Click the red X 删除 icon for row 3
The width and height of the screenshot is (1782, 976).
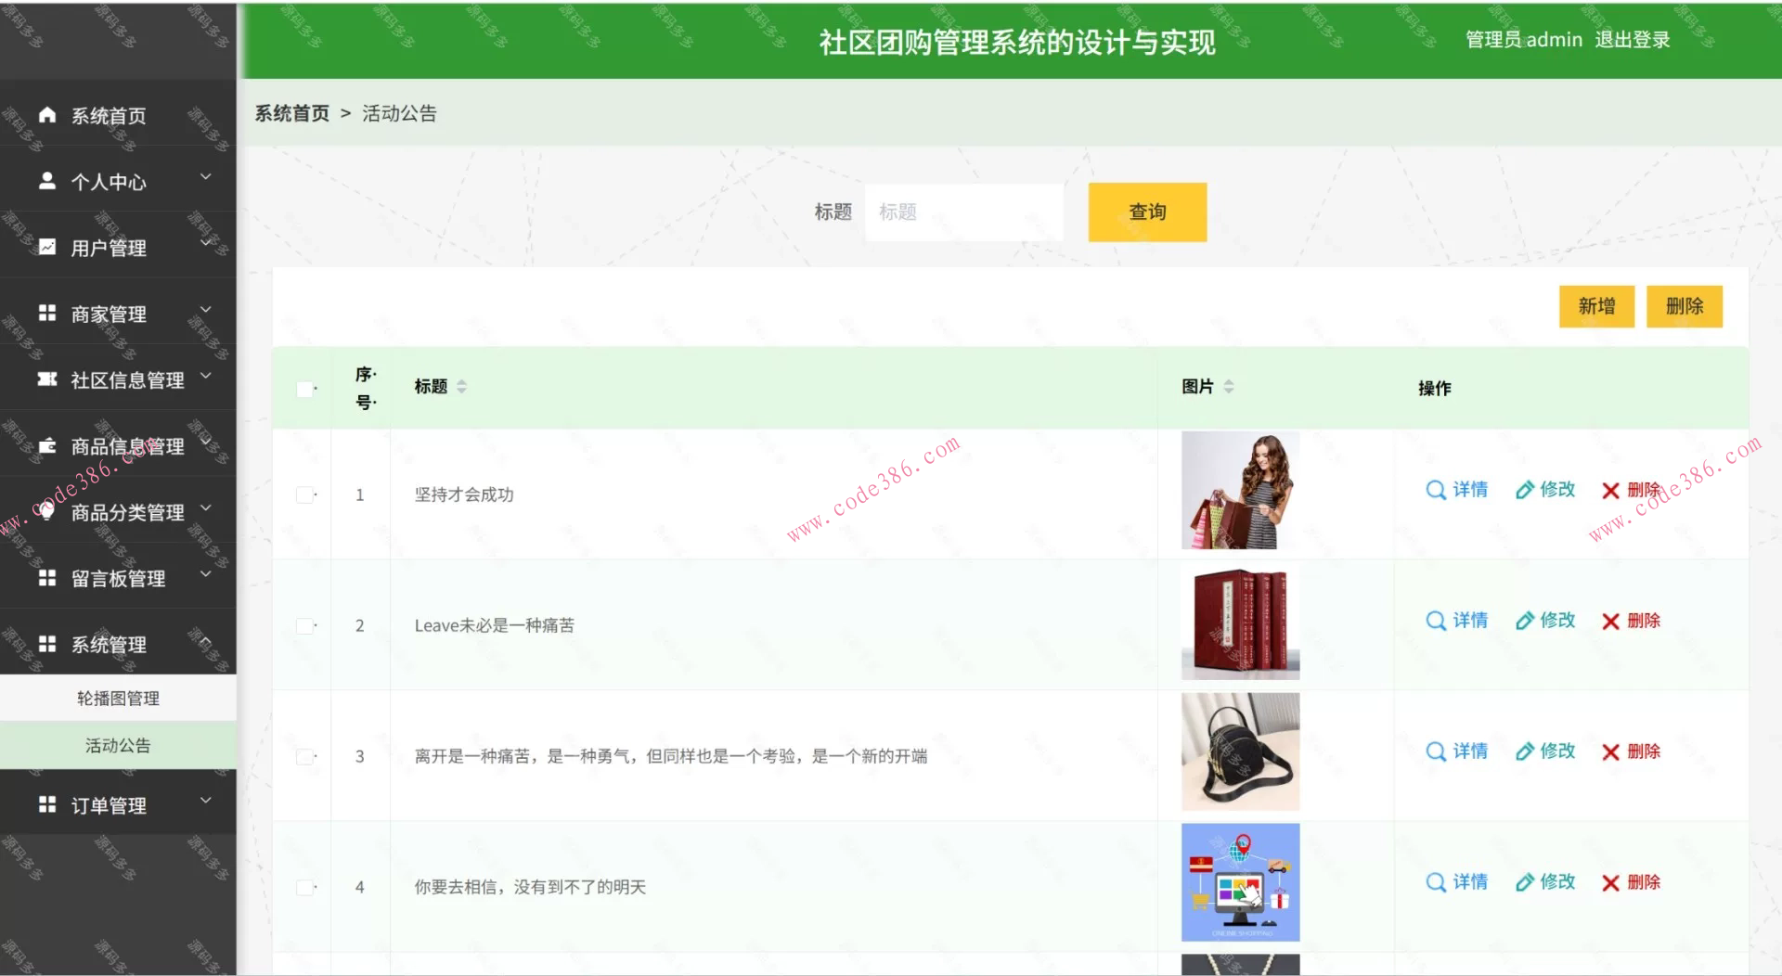pyautogui.click(x=1611, y=751)
